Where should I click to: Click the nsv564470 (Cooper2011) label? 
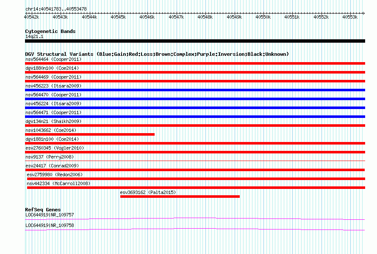click(x=53, y=95)
